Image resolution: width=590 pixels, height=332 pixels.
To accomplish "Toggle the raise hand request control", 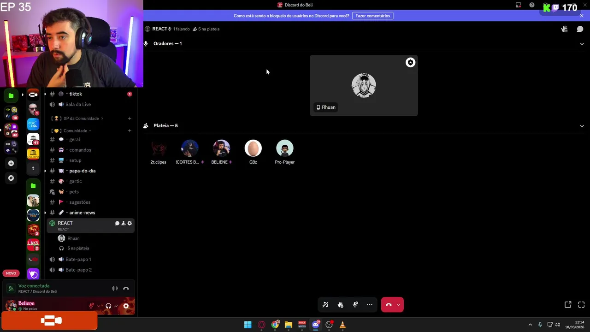I will tap(340, 305).
